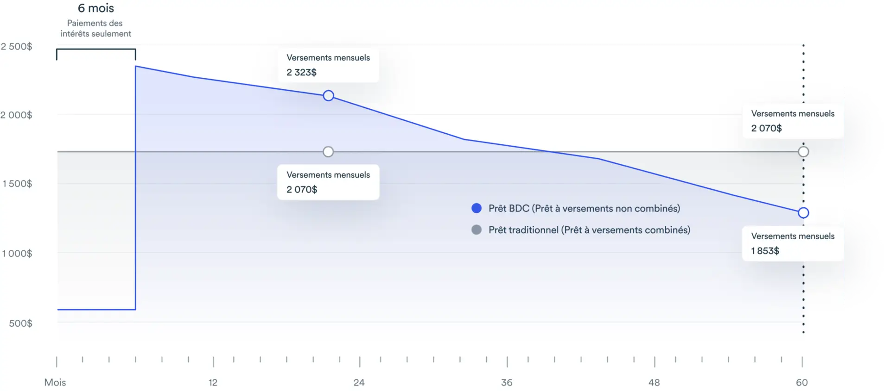
Task: Click the Versements mensuels 1 853$ tooltip
Action: coord(793,243)
